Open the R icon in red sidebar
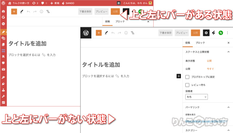 (3, 56)
